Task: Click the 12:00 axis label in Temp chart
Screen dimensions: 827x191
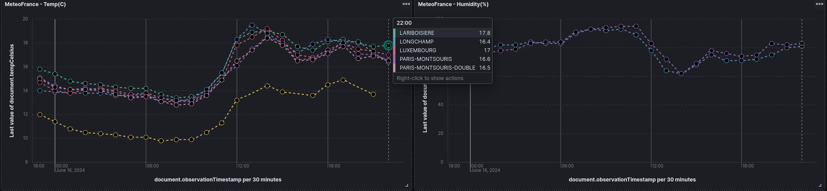Action: pos(243,166)
